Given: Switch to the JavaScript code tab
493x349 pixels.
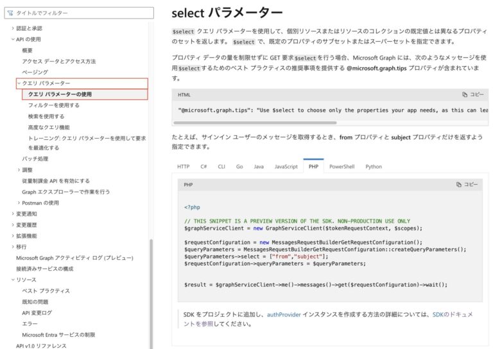Looking at the screenshot, I should pos(286,167).
